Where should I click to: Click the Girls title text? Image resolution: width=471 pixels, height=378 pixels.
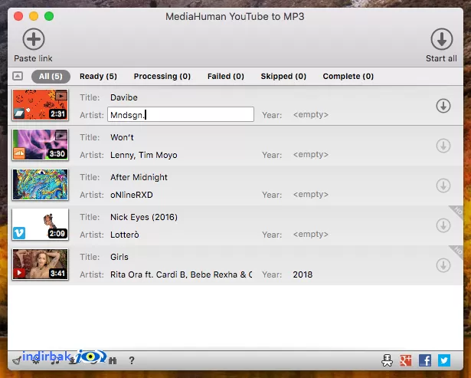pyautogui.click(x=119, y=257)
